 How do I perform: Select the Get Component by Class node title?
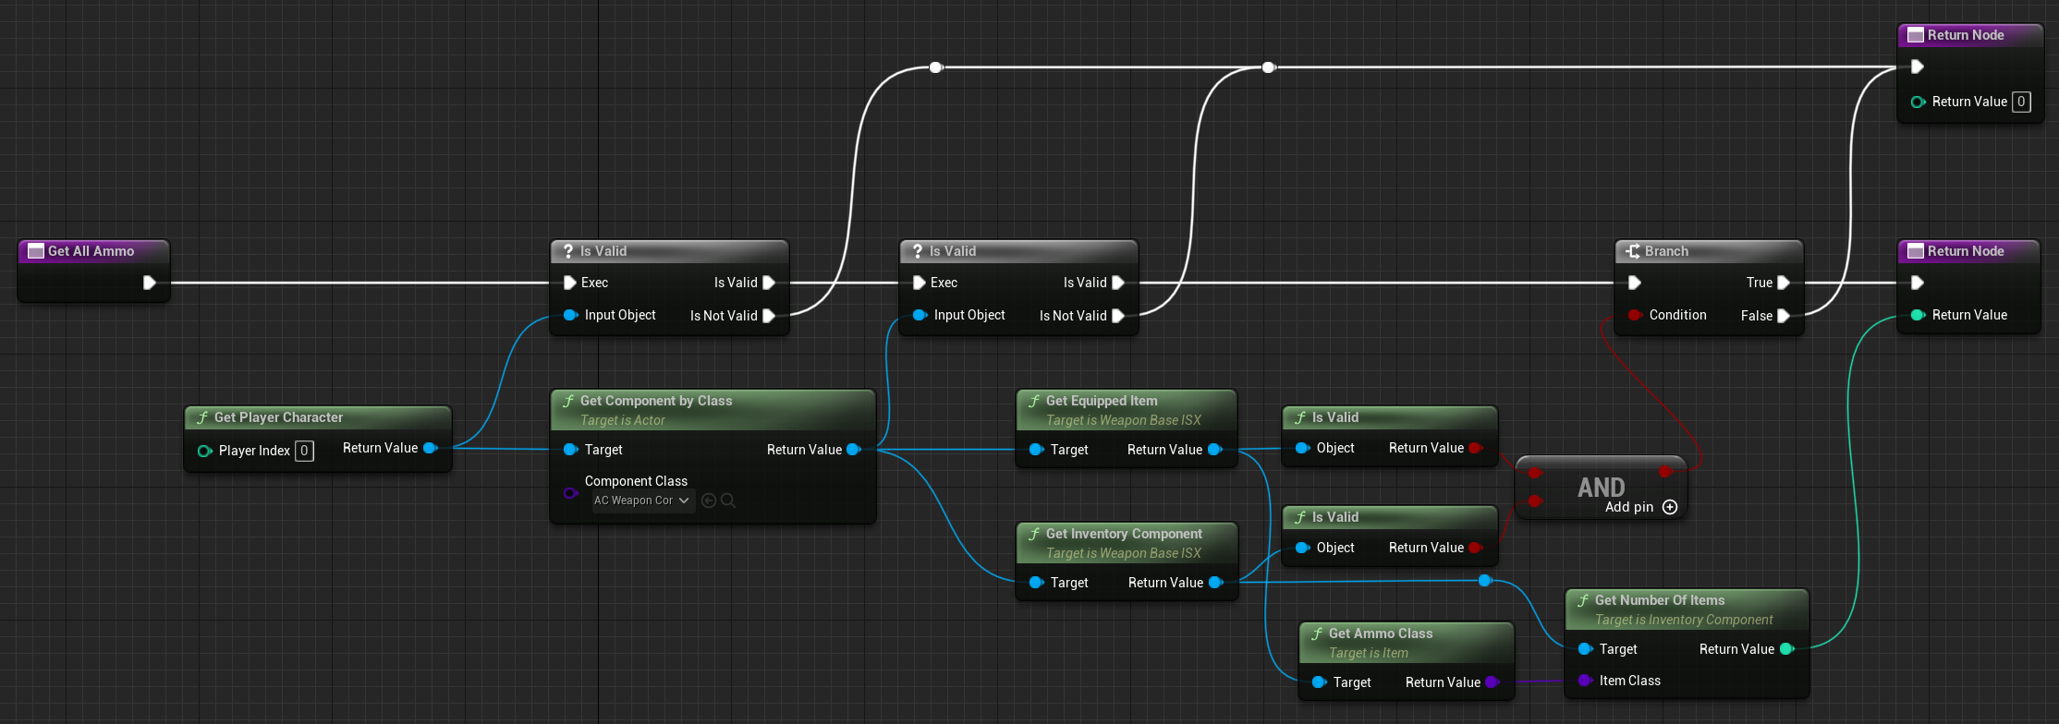click(656, 401)
